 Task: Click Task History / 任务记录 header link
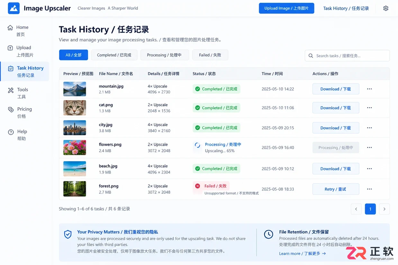pos(346,8)
